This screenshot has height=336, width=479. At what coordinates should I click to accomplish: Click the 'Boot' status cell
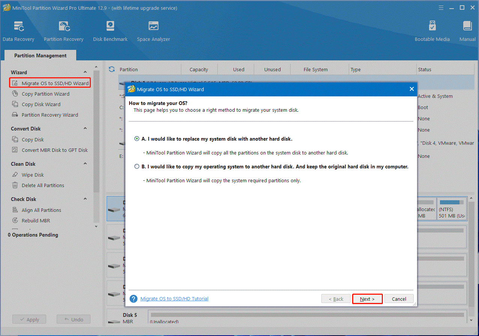[423, 107]
